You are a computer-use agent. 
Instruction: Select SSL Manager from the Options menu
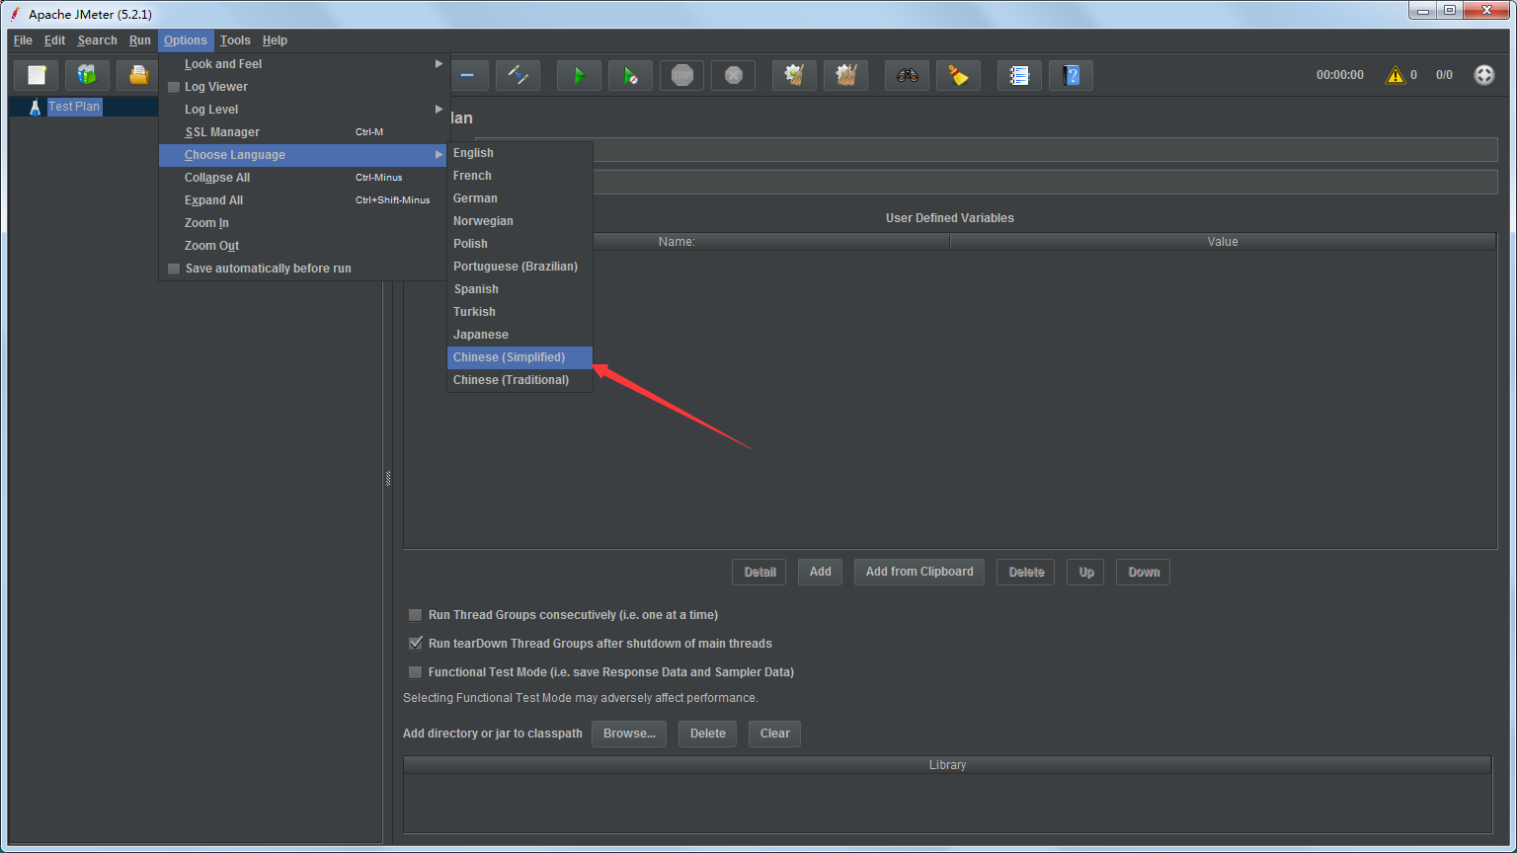pos(304,132)
